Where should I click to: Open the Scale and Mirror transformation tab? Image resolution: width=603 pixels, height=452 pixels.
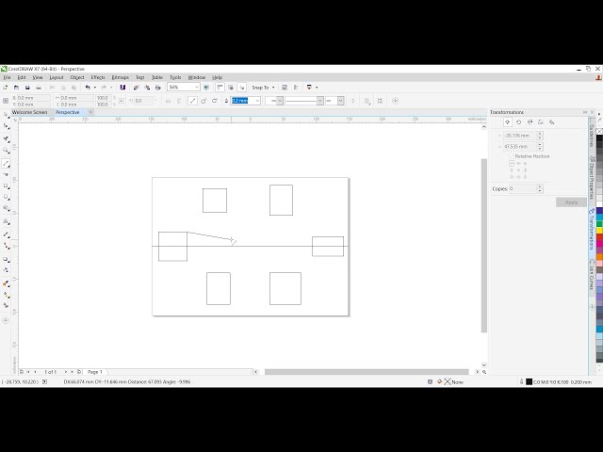530,122
